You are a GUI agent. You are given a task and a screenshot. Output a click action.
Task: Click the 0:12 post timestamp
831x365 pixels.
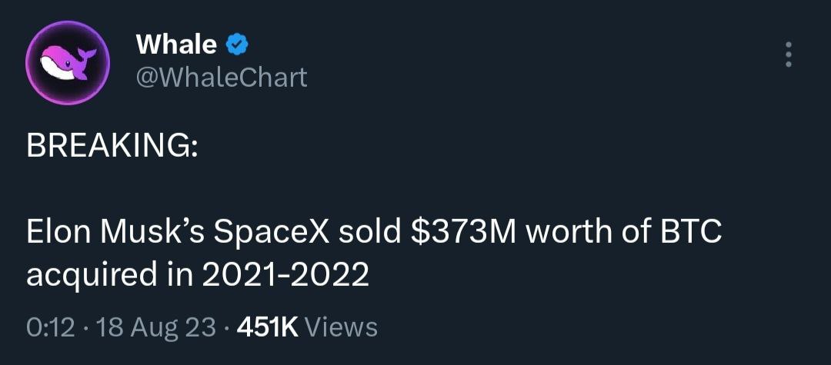pyautogui.click(x=50, y=327)
